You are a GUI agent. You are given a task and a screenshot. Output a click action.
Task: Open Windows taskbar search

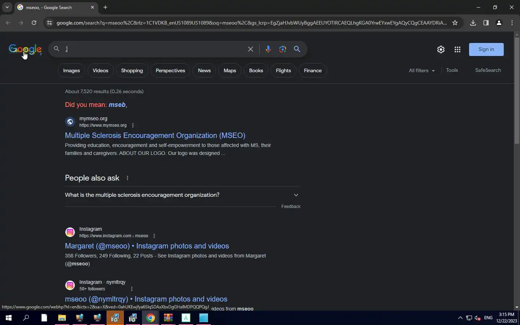26,318
